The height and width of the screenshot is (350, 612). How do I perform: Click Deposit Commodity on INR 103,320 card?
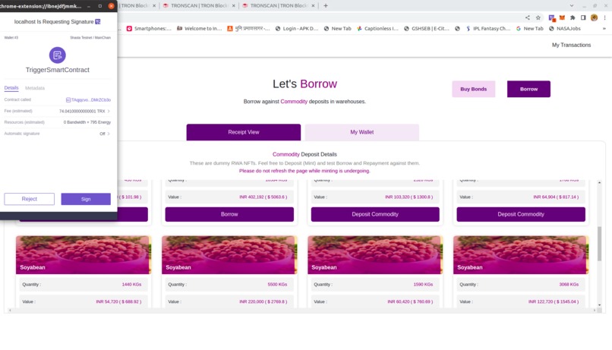[x=375, y=214]
